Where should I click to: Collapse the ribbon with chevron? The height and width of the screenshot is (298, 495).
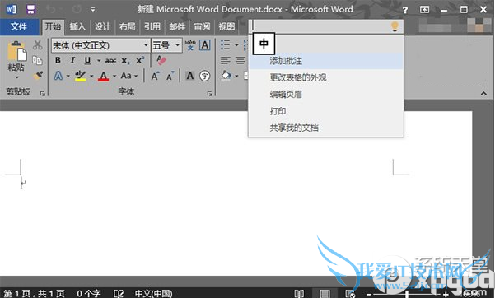click(483, 94)
